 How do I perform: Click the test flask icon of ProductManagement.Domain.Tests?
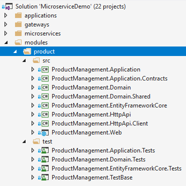tap(45, 159)
